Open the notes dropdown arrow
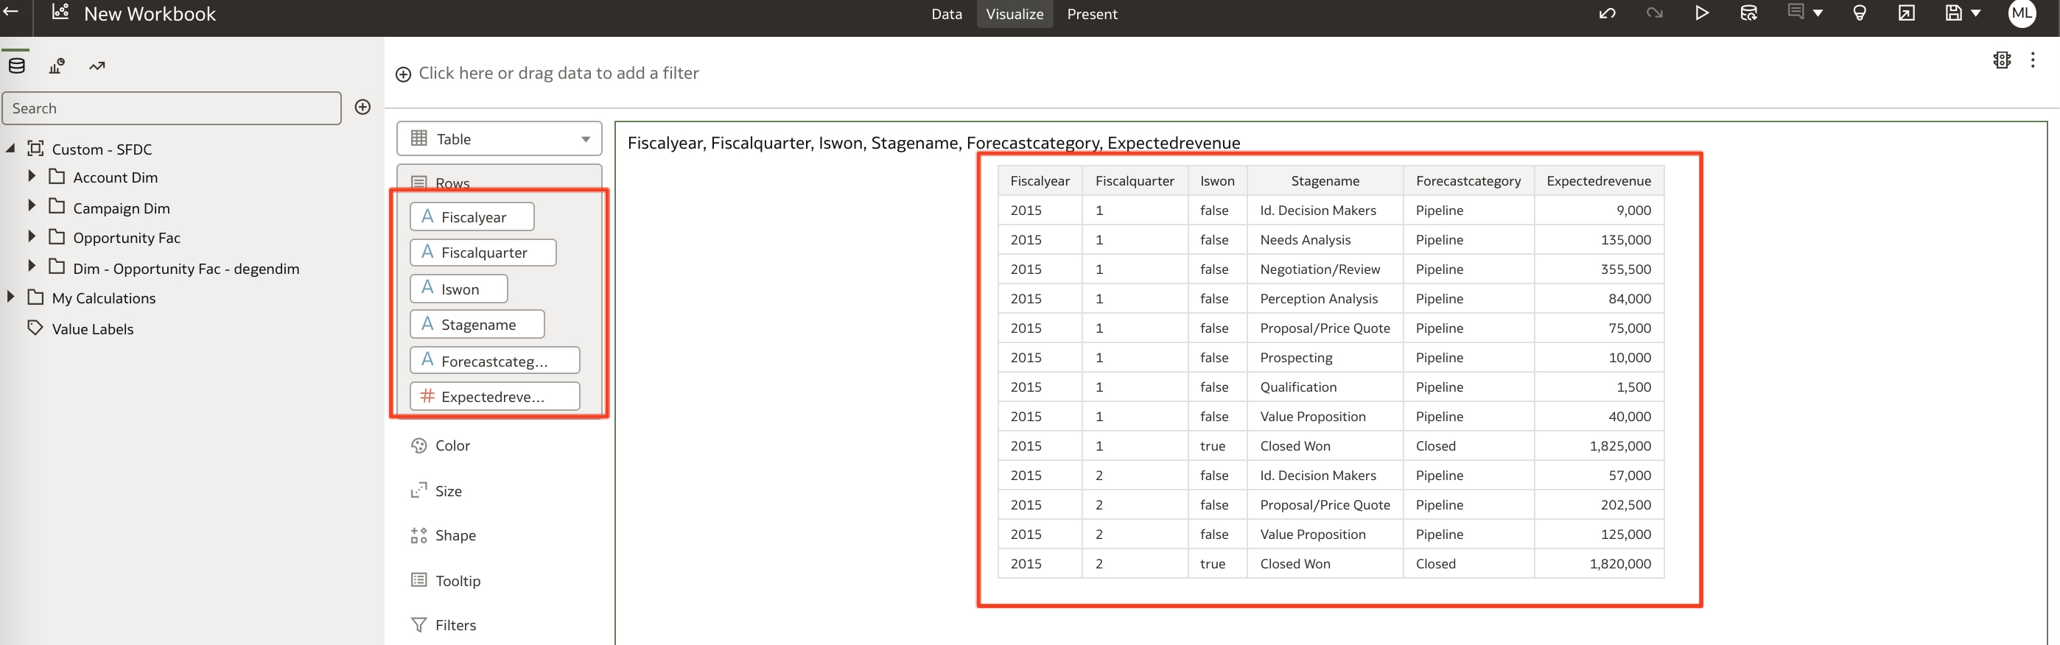2060x645 pixels. tap(1818, 13)
